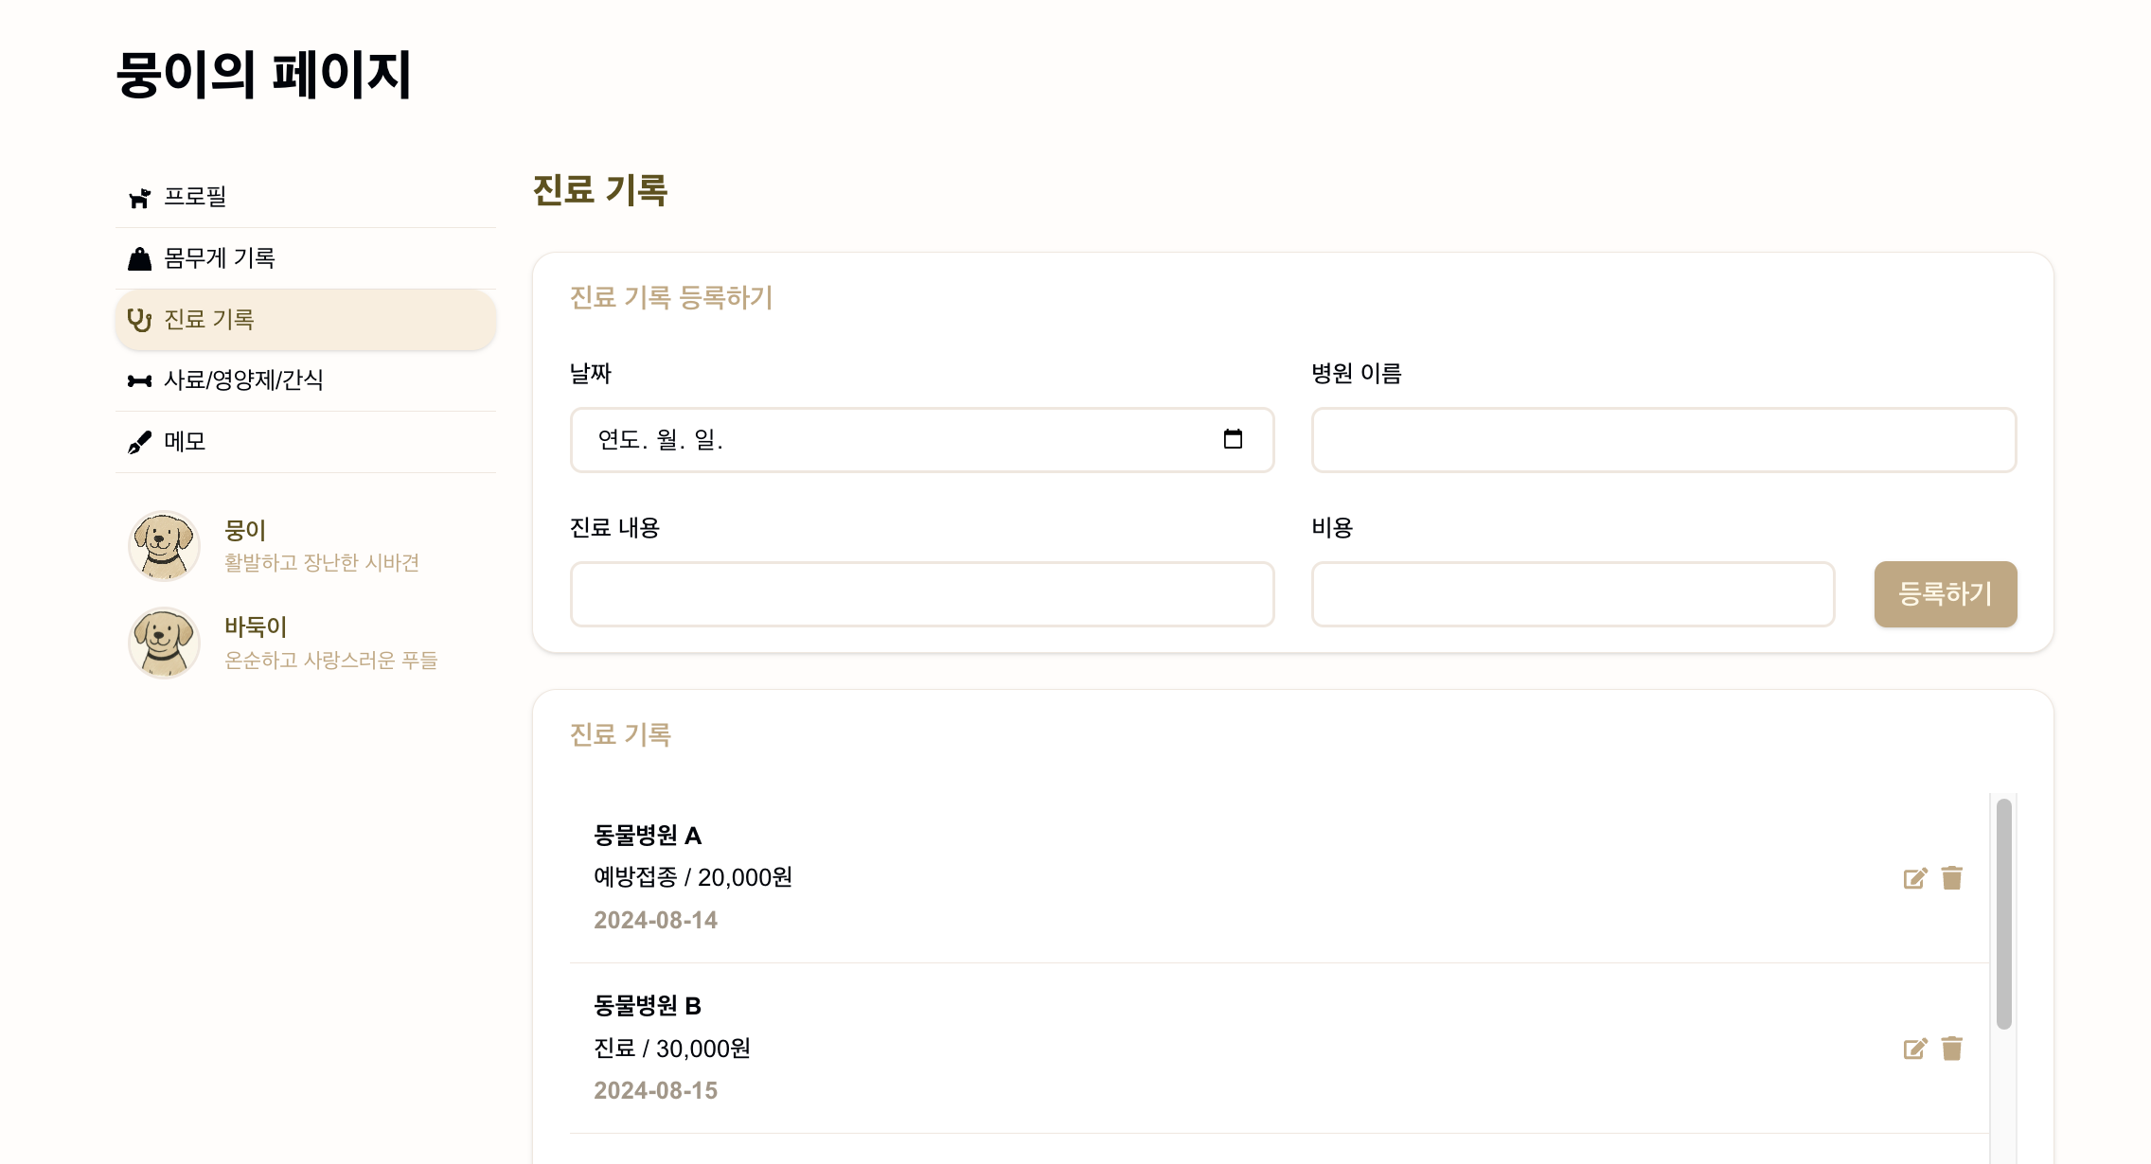Click into the 비용 input field
2151x1164 pixels.
coord(1573,594)
